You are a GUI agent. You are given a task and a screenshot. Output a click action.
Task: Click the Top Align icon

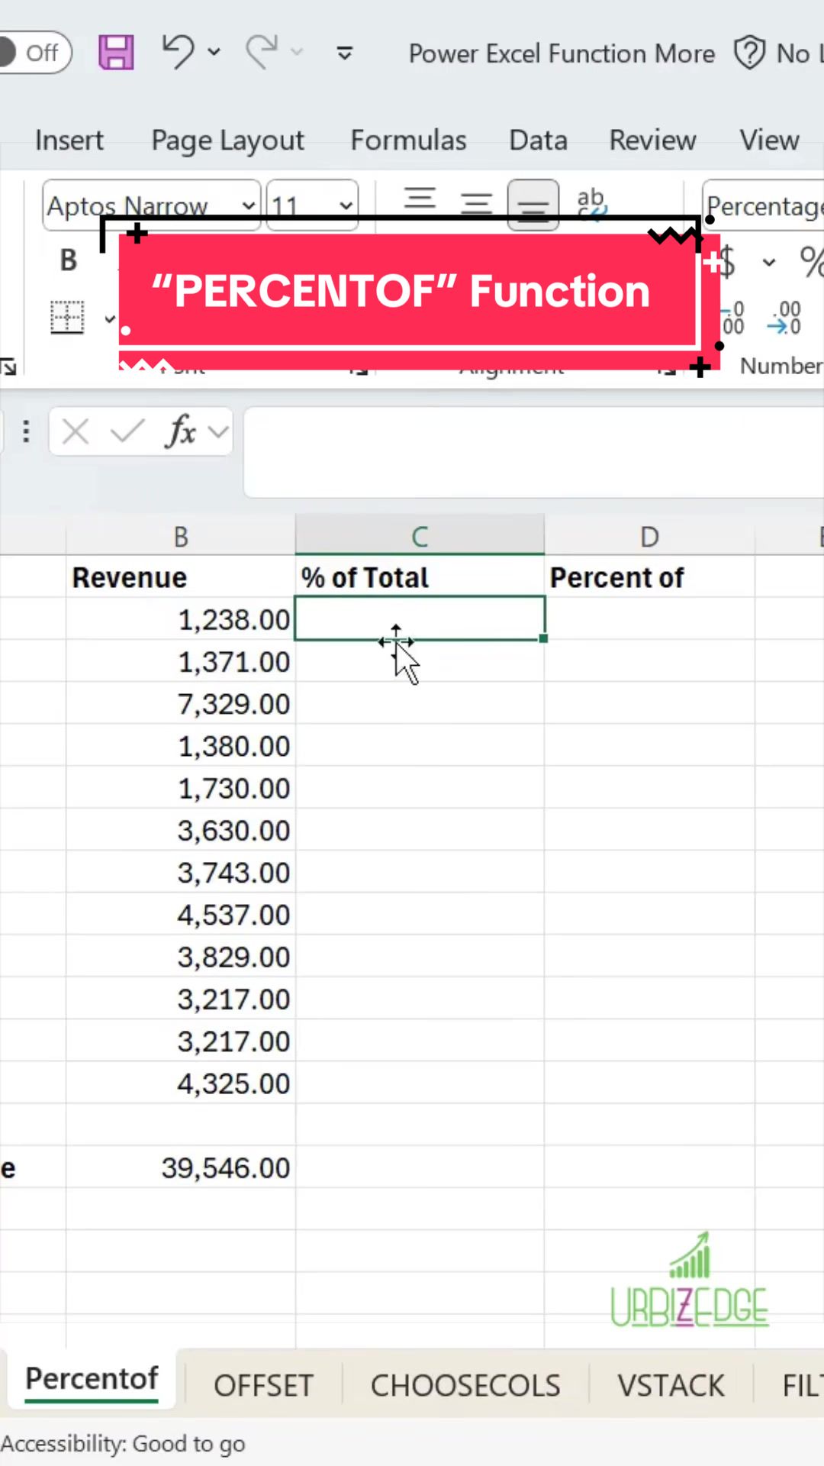coord(420,200)
